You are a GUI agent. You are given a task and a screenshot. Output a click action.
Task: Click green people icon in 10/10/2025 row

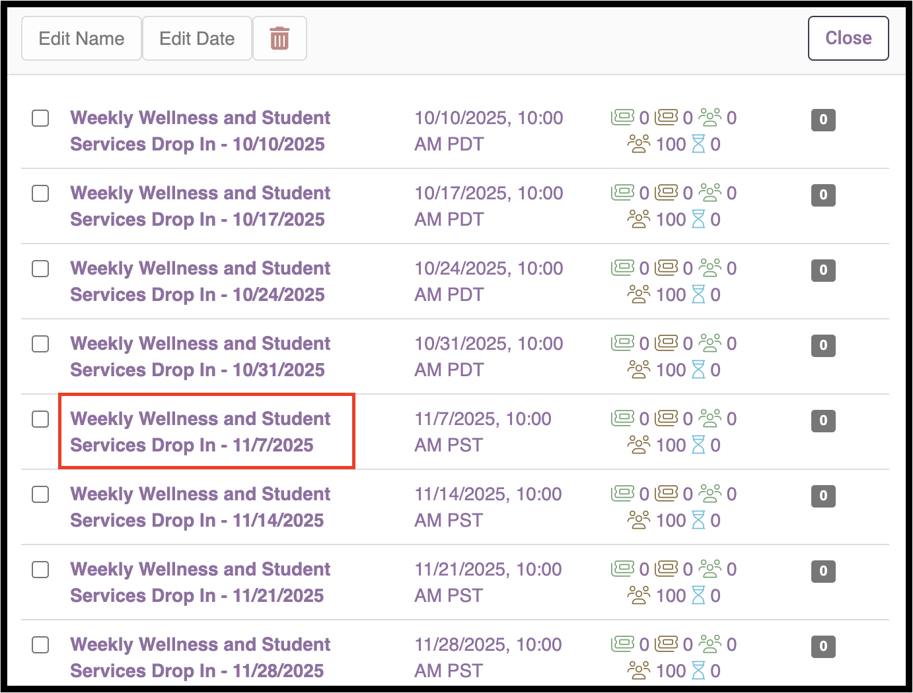[x=710, y=117]
